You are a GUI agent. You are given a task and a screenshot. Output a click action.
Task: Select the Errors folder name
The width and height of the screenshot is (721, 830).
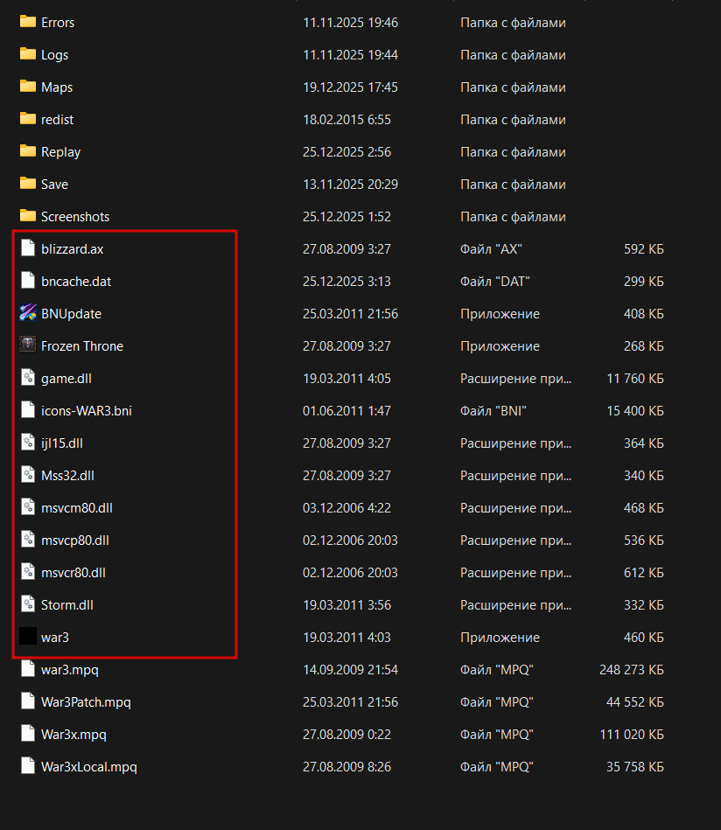[58, 23]
